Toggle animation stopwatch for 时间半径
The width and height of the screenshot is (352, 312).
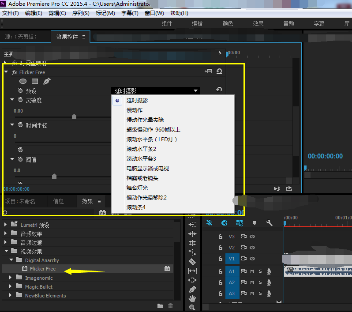pos(20,125)
